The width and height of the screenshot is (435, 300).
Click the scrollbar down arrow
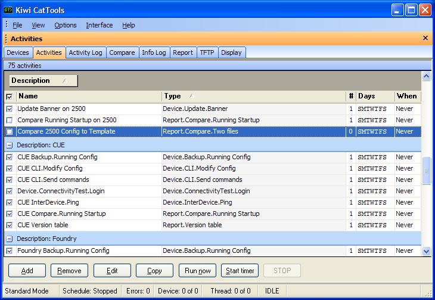tap(427, 252)
